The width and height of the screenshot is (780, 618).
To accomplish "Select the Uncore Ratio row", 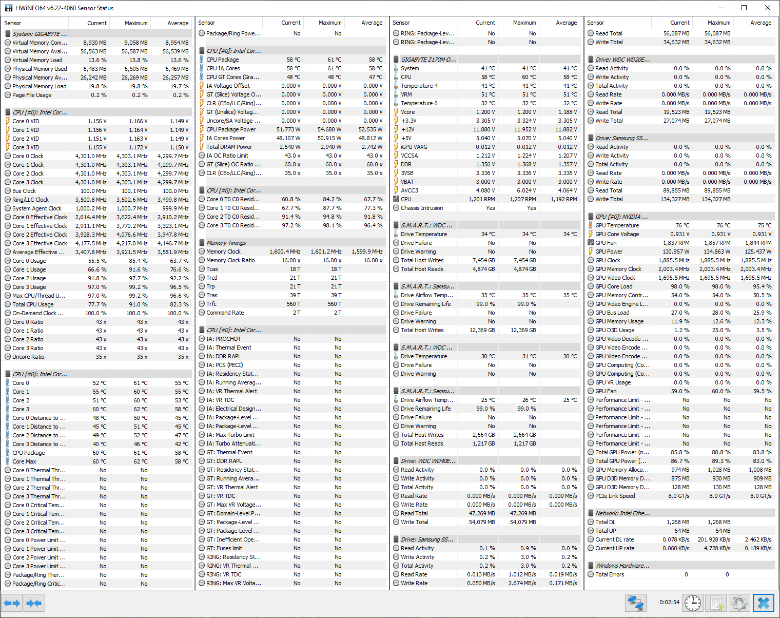I will [97, 357].
